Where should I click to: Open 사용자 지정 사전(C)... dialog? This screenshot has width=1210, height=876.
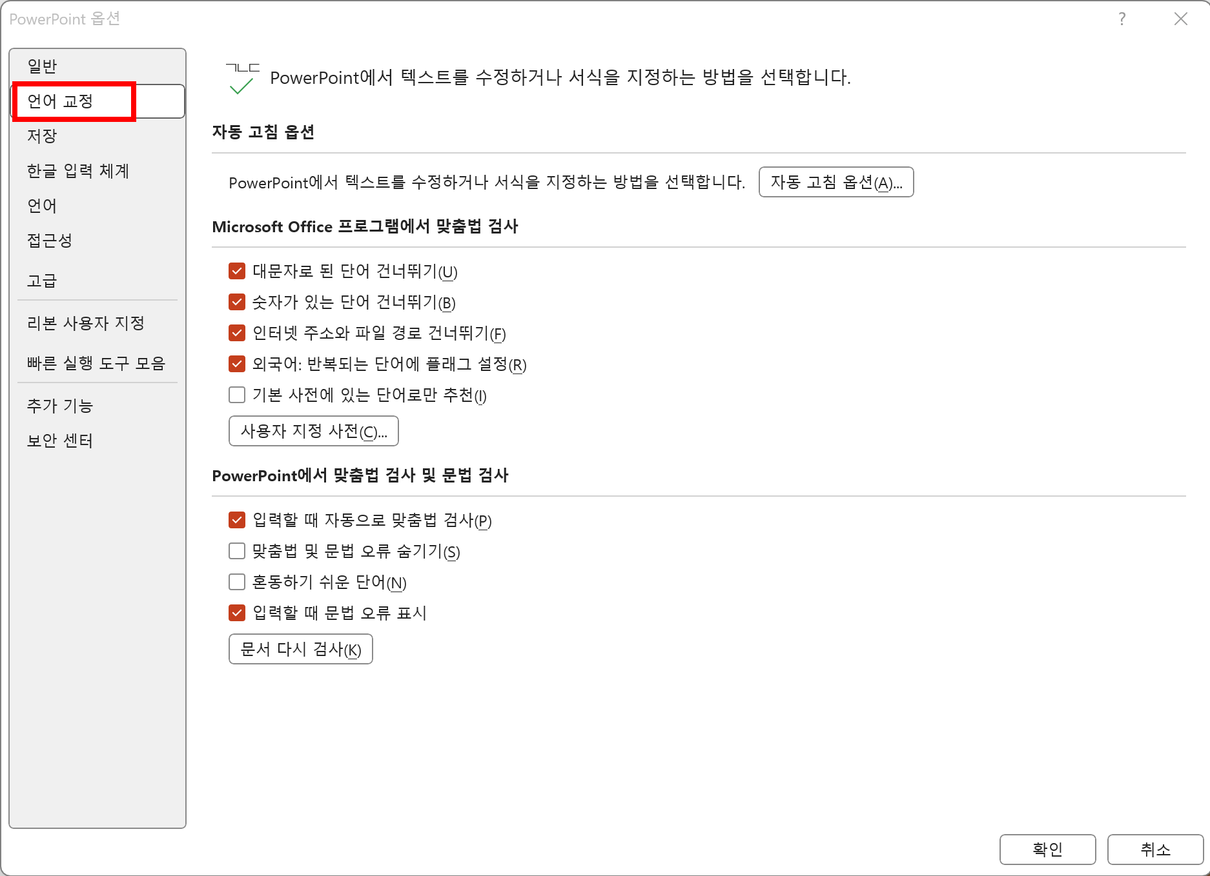(314, 431)
